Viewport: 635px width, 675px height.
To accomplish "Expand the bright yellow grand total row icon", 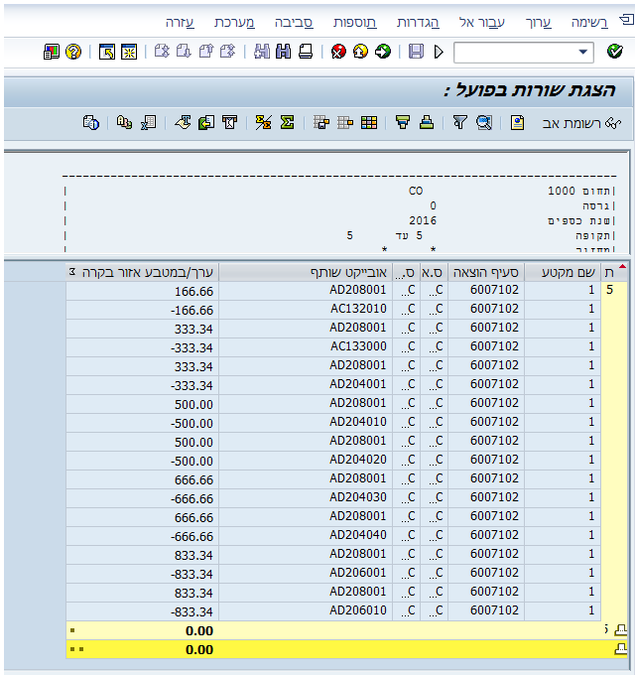I will [620, 649].
